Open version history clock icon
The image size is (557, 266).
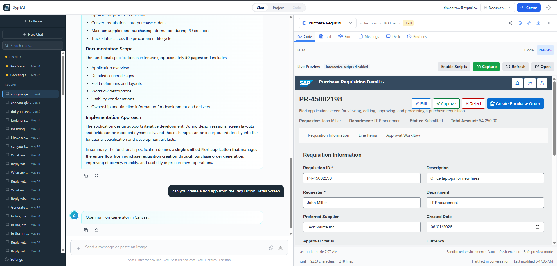tap(520, 23)
